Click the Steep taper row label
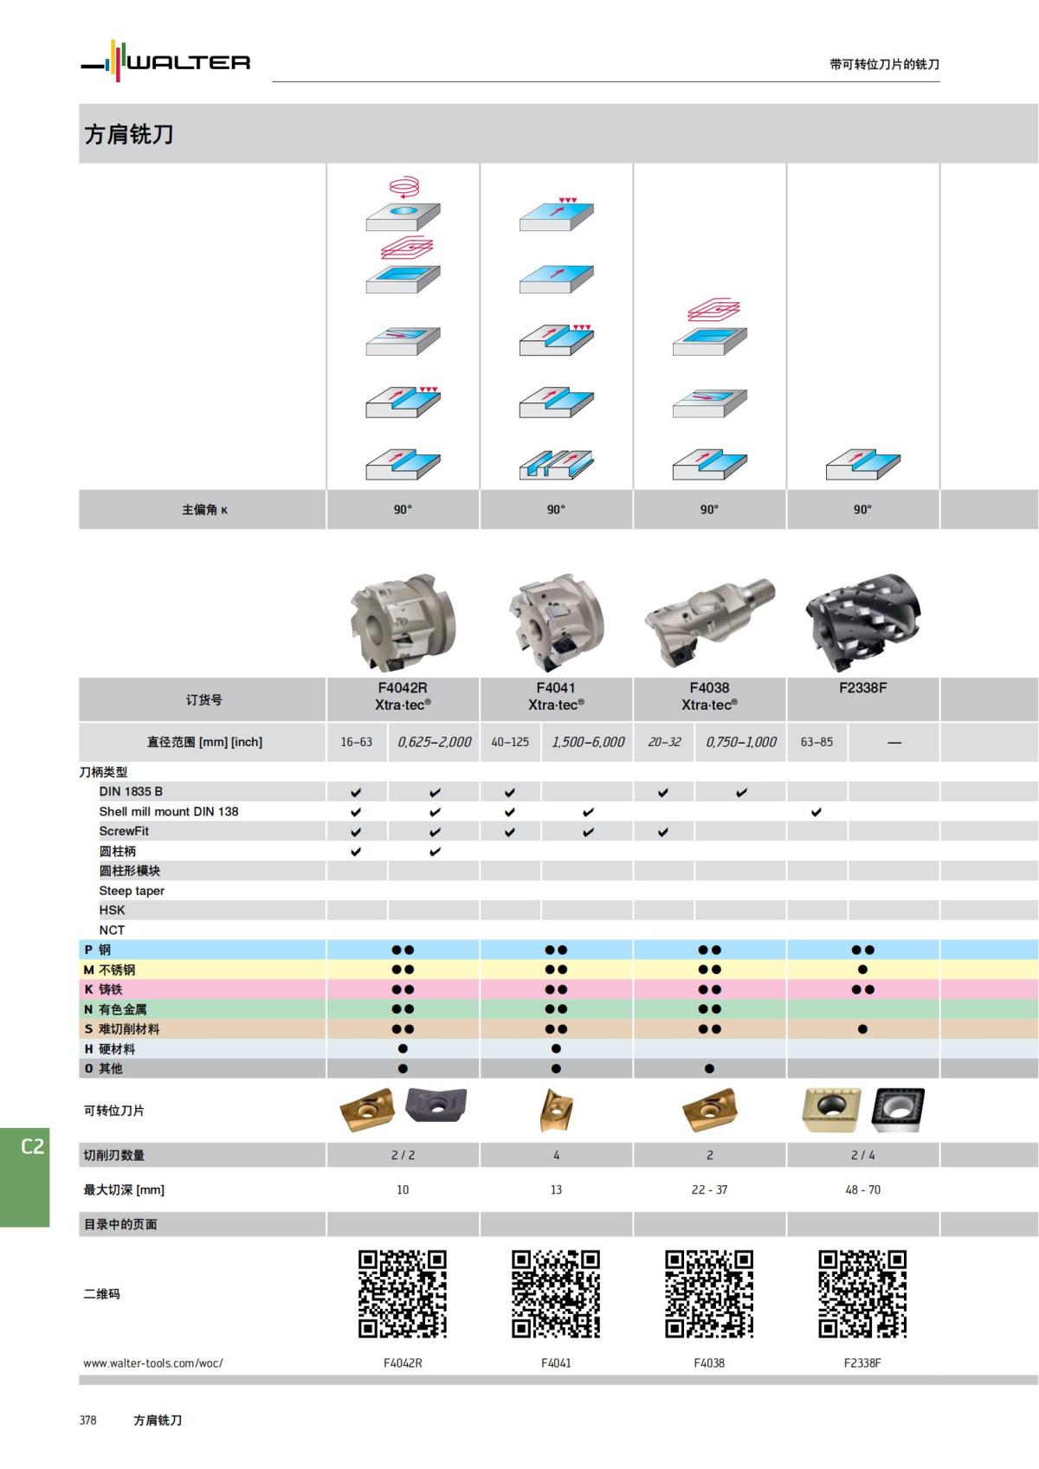The width and height of the screenshot is (1039, 1469). click(x=132, y=891)
